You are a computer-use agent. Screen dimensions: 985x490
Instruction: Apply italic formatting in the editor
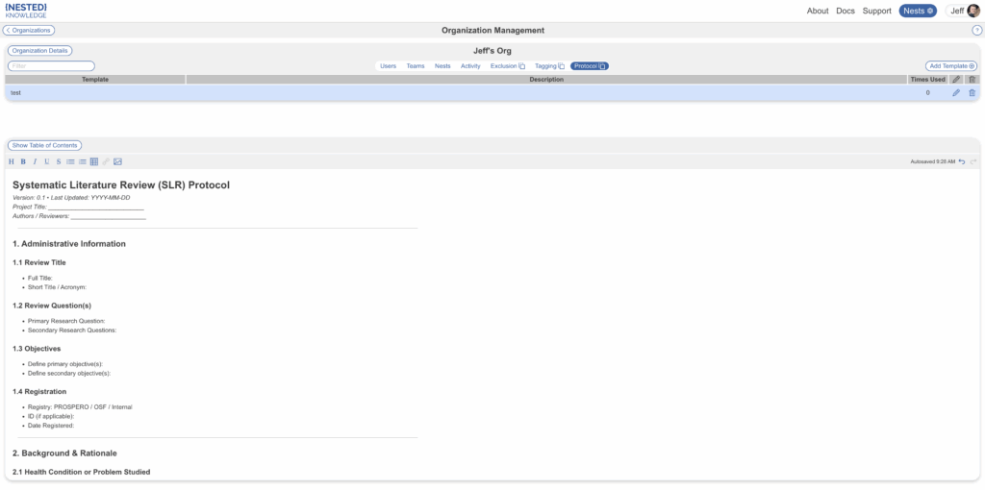point(35,161)
